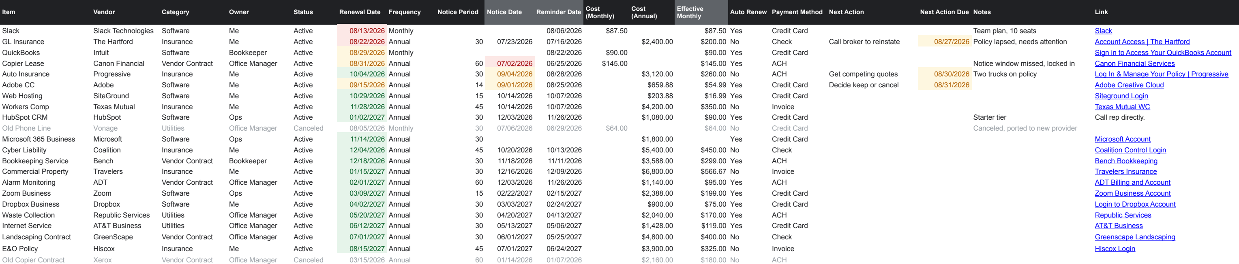Open the Microsoft Account link
This screenshot has width=1239, height=264.
1123,139
